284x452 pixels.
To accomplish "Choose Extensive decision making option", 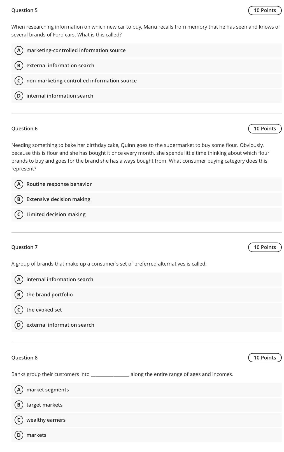I will pos(58,199).
